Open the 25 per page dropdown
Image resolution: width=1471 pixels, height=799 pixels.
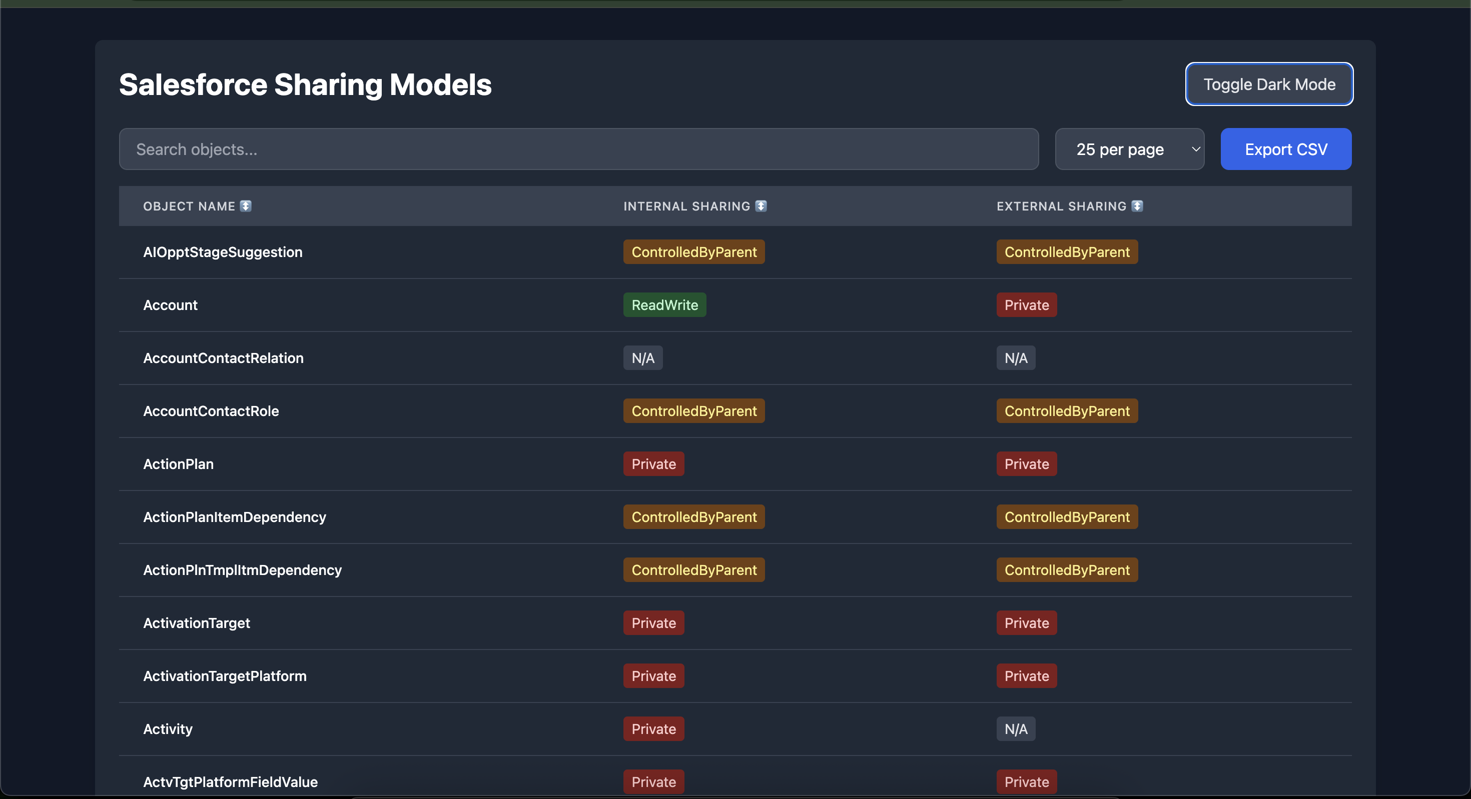coord(1129,149)
